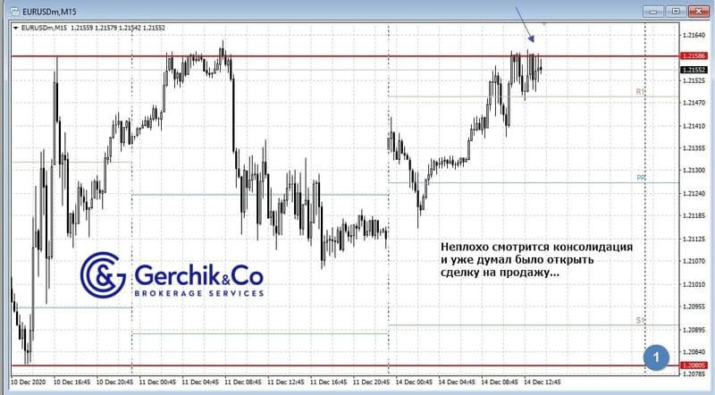The image size is (715, 395).
Task: Click the blue numbered circle badge 1
Action: point(656,357)
